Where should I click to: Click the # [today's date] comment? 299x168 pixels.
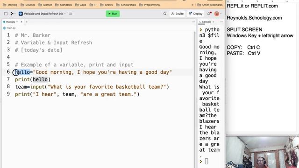point(39,50)
